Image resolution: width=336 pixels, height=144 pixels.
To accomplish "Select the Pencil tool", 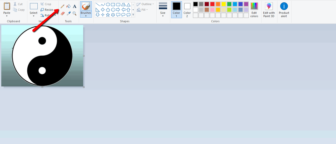I will [x=62, y=6].
